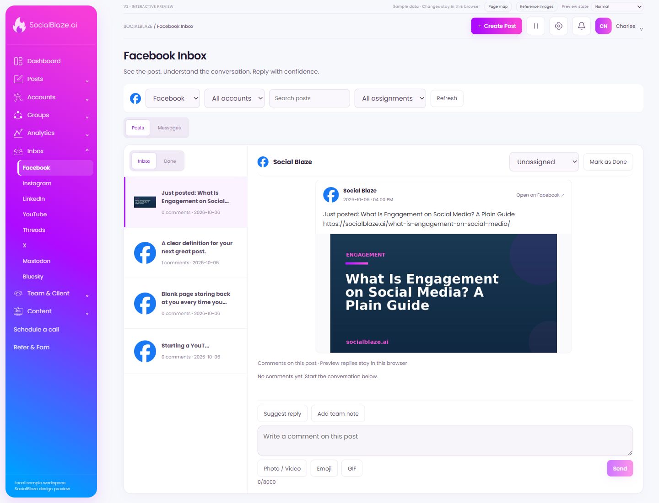
Task: Click the Refresh button
Action: [x=447, y=98]
